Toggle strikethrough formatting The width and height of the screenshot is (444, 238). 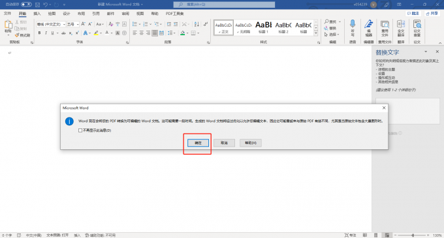click(63, 33)
